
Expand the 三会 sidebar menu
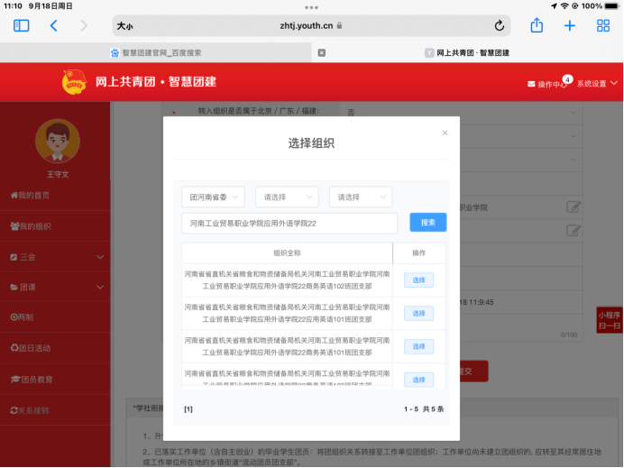click(x=55, y=257)
